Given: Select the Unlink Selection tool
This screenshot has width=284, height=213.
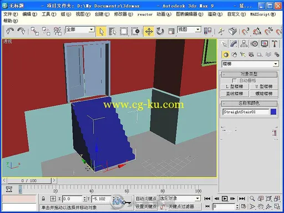Looking at the screenshot, I should 46,31.
